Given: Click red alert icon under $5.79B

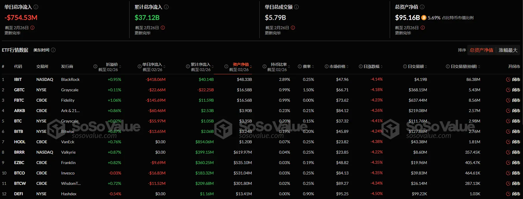Looking at the screenshot, I should [x=293, y=28].
